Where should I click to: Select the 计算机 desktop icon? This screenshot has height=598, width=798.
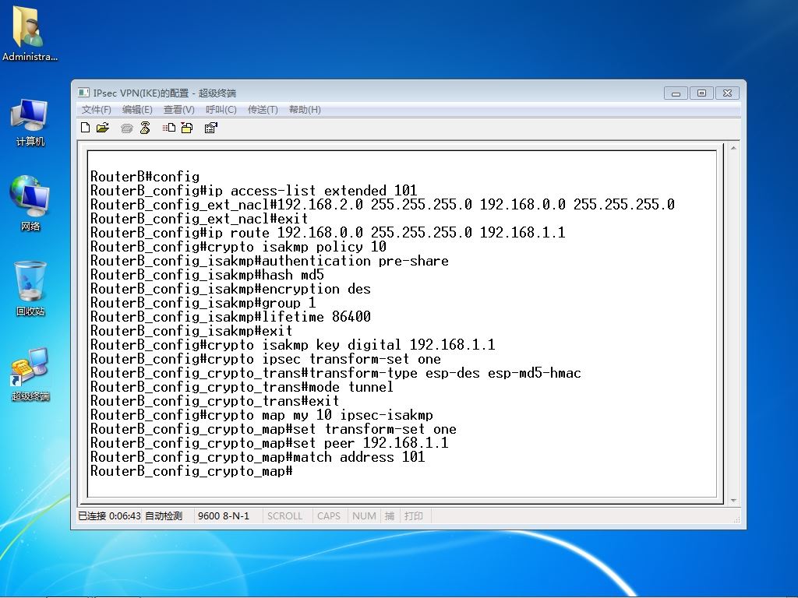[x=30, y=122]
